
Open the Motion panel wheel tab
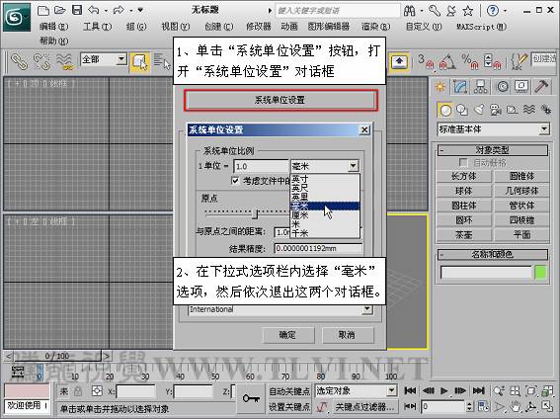(x=502, y=87)
